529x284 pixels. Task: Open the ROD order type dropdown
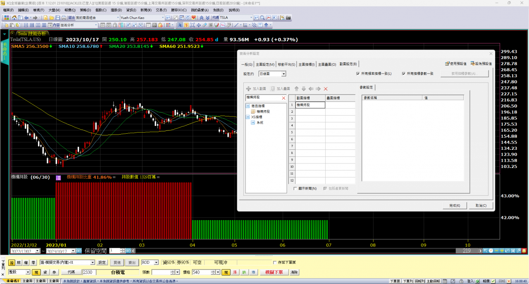(x=156, y=263)
